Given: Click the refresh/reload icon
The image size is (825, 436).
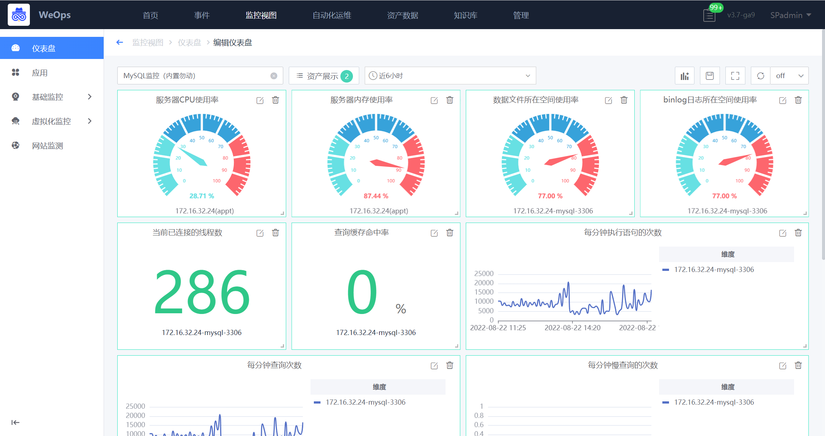Looking at the screenshot, I should [759, 76].
